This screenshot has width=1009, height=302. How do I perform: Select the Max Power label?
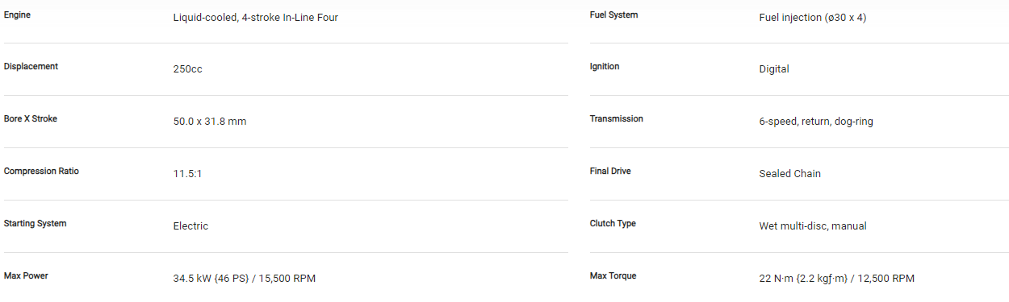click(26, 275)
